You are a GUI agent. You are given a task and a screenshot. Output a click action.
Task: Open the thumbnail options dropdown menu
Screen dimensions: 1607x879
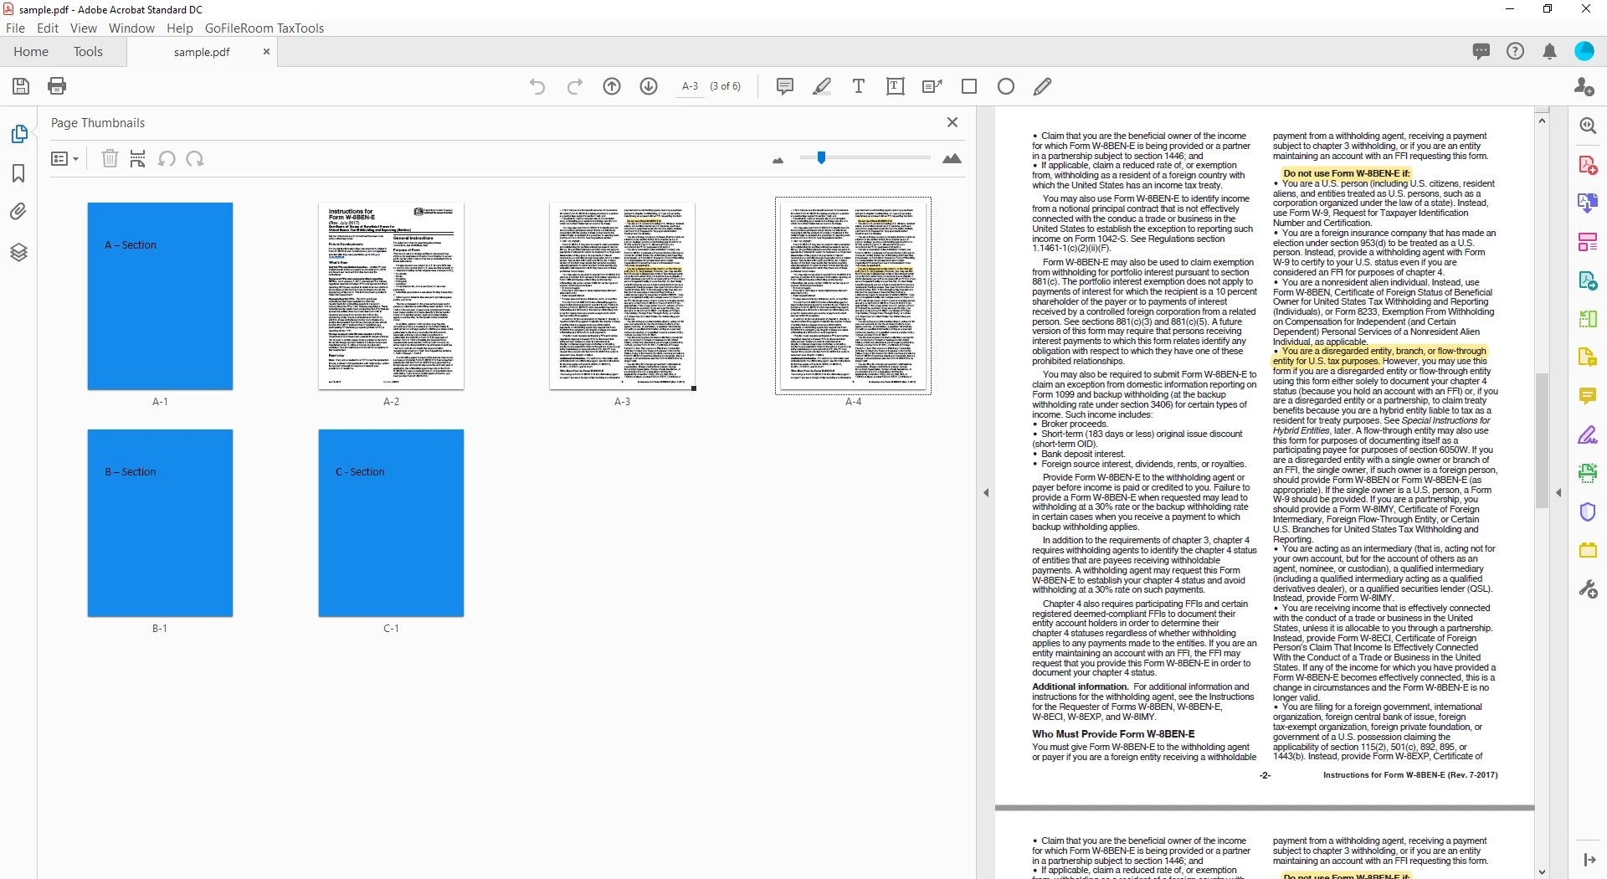[x=64, y=158]
